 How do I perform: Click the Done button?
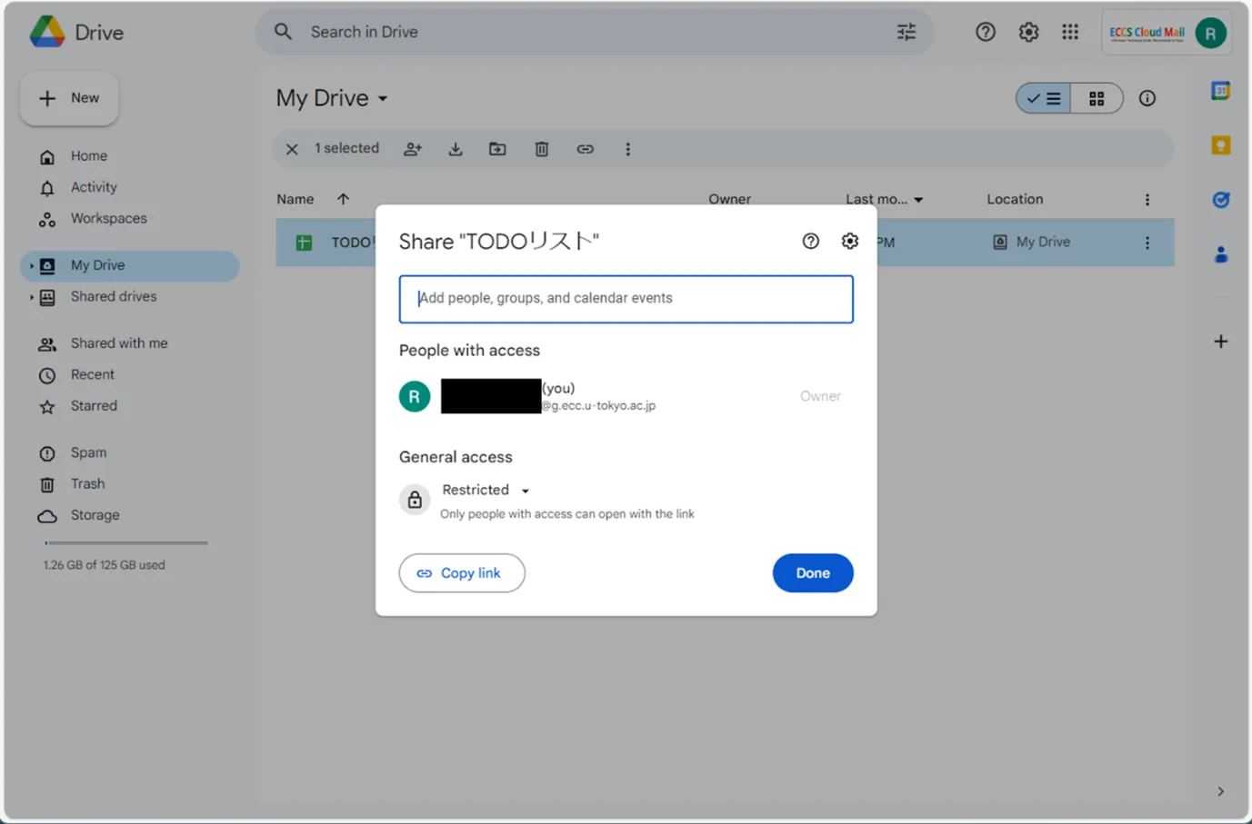(x=813, y=573)
